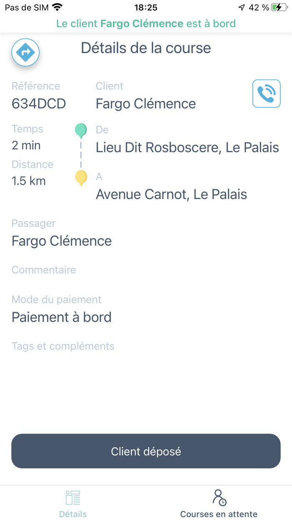Click the Tags et compléments section
This screenshot has width=292, height=520.
point(63,346)
